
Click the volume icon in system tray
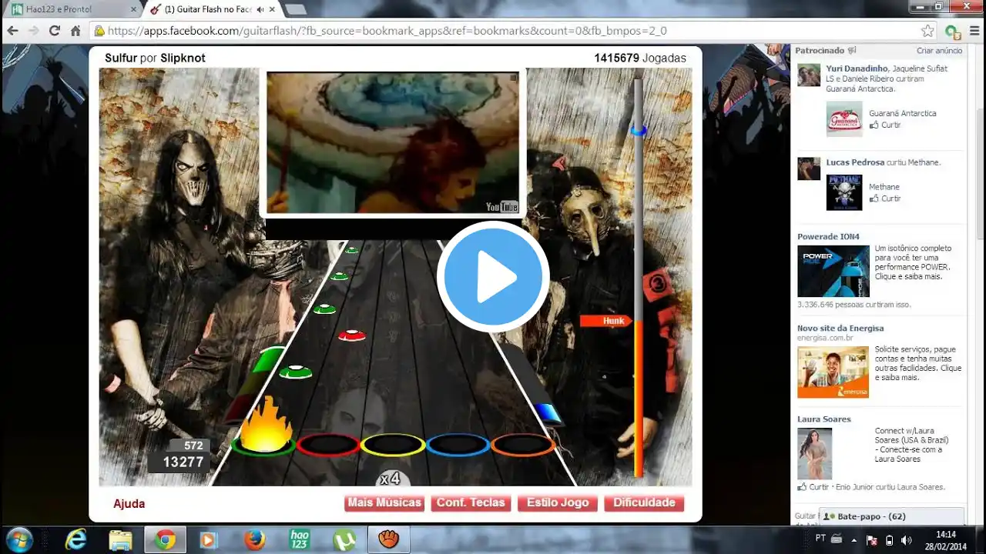click(906, 540)
